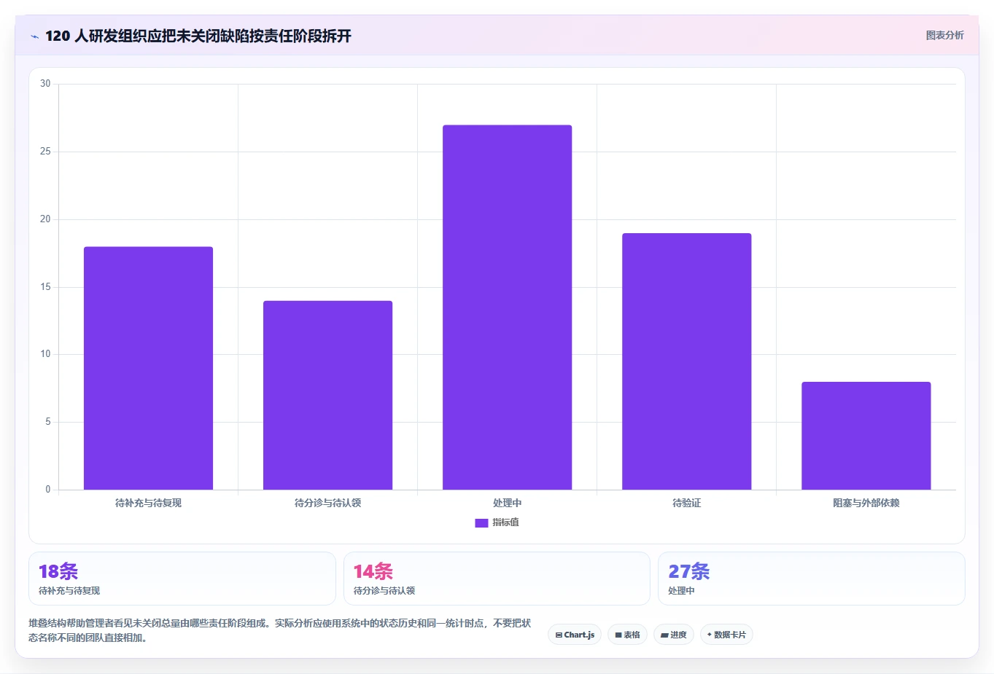The width and height of the screenshot is (994, 674).
Task: Click the 表格 tag chip
Action: (x=627, y=635)
